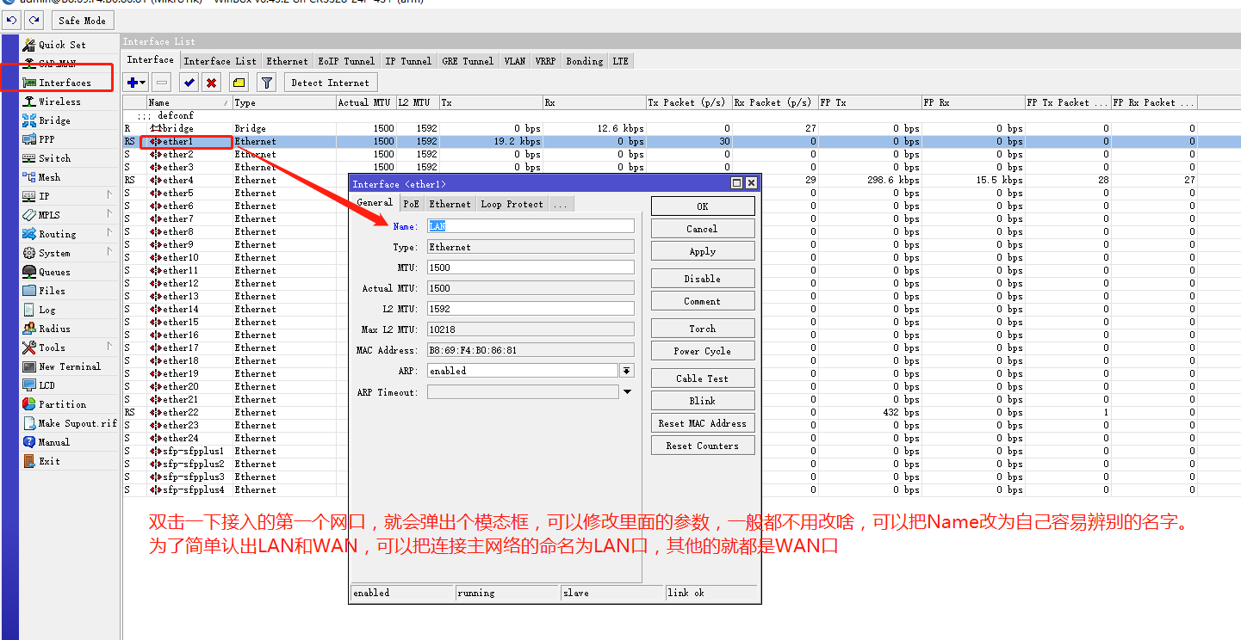Sort by the Name column header

(189, 102)
